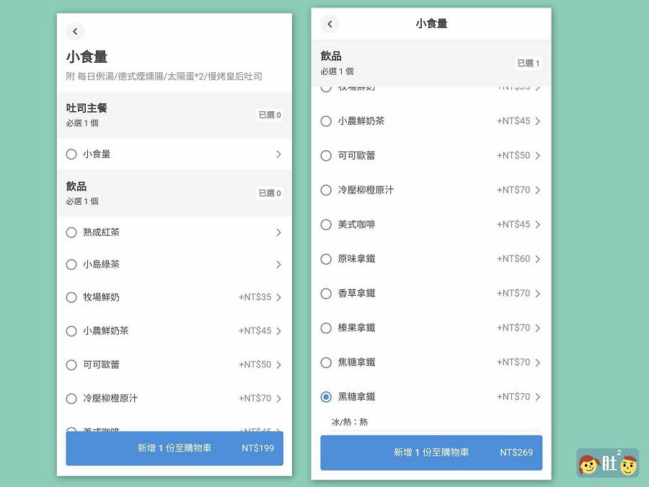This screenshot has width=649, height=487.
Task: Click +NT$45 price on right 美式咖啡
Action: pos(513,224)
